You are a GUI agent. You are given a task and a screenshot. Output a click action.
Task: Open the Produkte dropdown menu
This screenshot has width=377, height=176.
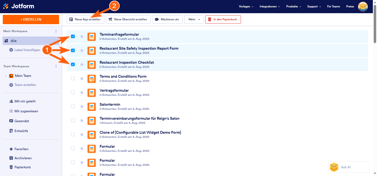click(x=294, y=6)
